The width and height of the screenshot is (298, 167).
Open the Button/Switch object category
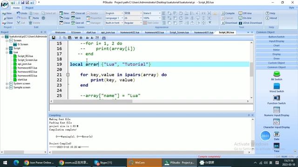click(x=276, y=37)
